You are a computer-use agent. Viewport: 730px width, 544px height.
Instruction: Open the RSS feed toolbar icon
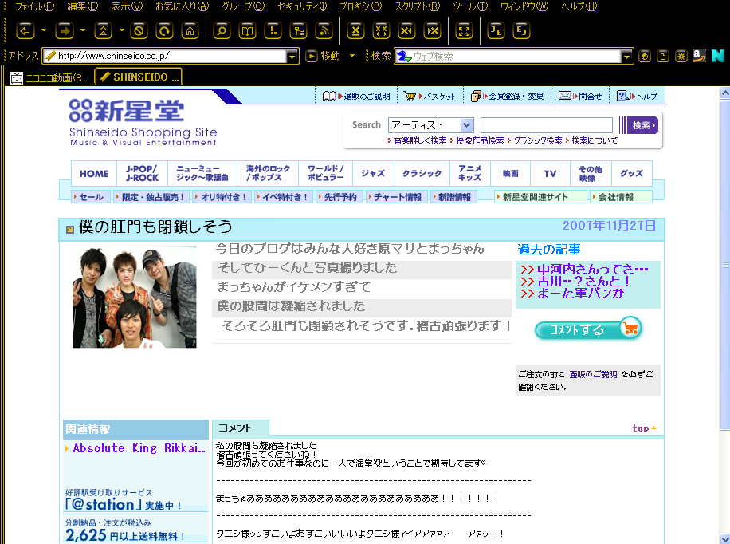324,31
